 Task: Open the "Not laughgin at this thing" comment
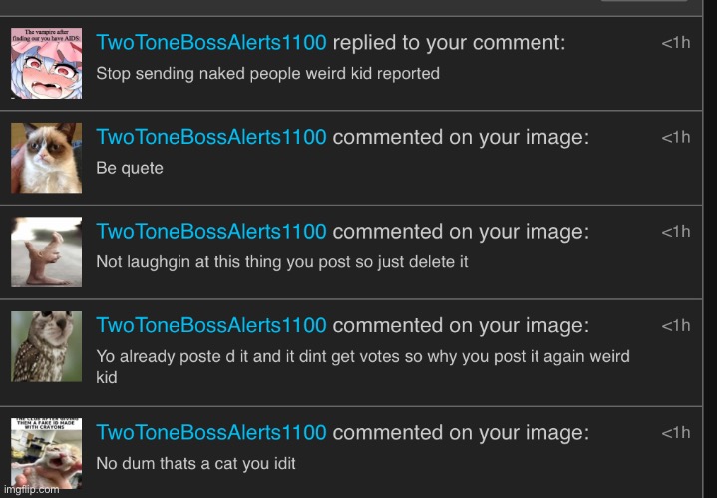pos(281,261)
